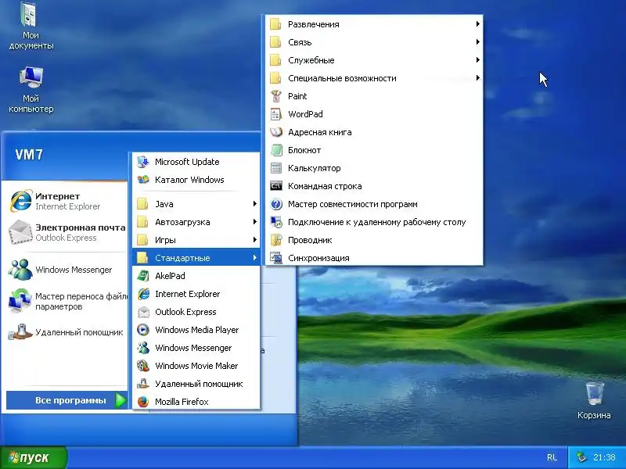The width and height of the screenshot is (626, 469).
Task: Click the RL language indicator in taskbar
Action: pyautogui.click(x=552, y=457)
